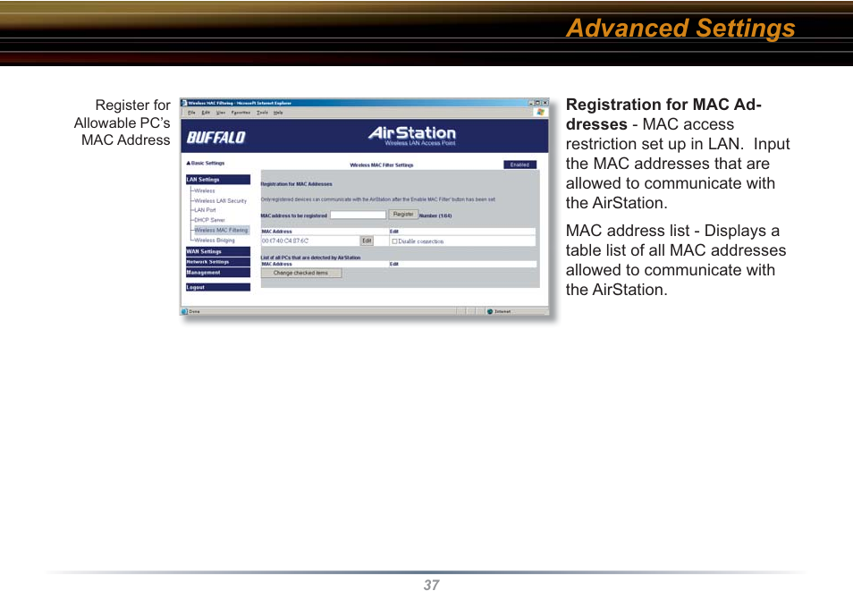Click the Logout button
This screenshot has height=591, width=853.
tap(218, 287)
